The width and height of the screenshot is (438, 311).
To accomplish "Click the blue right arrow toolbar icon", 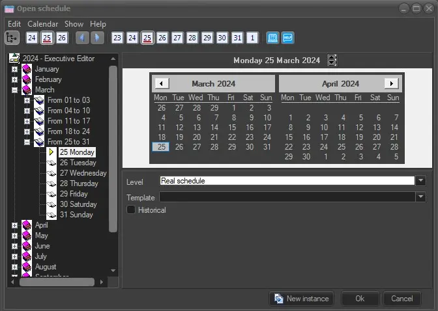I will [96, 38].
